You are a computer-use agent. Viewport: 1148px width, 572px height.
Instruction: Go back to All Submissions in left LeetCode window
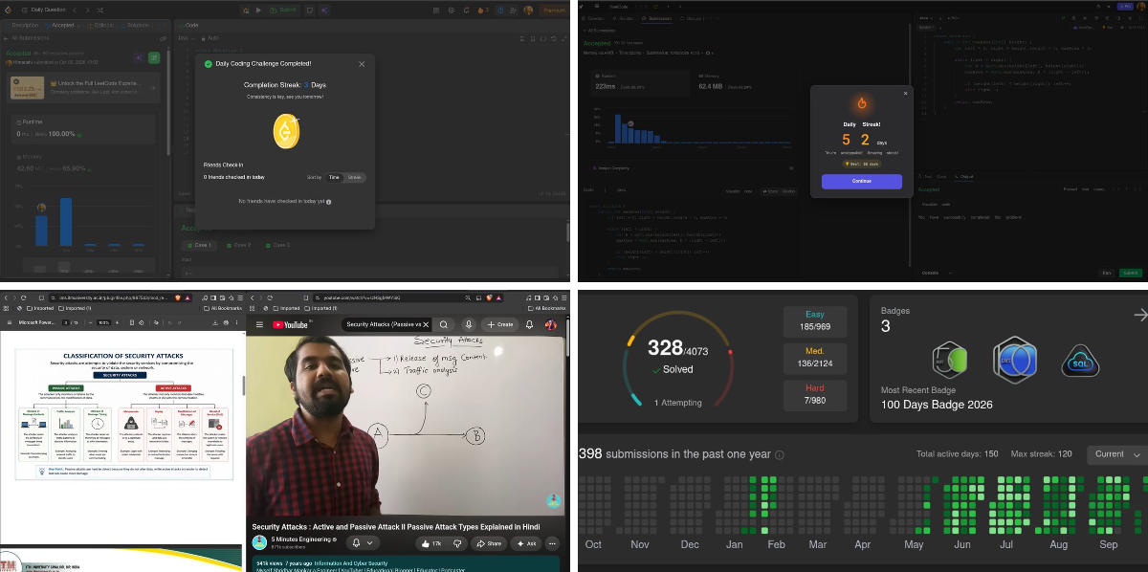[26, 39]
